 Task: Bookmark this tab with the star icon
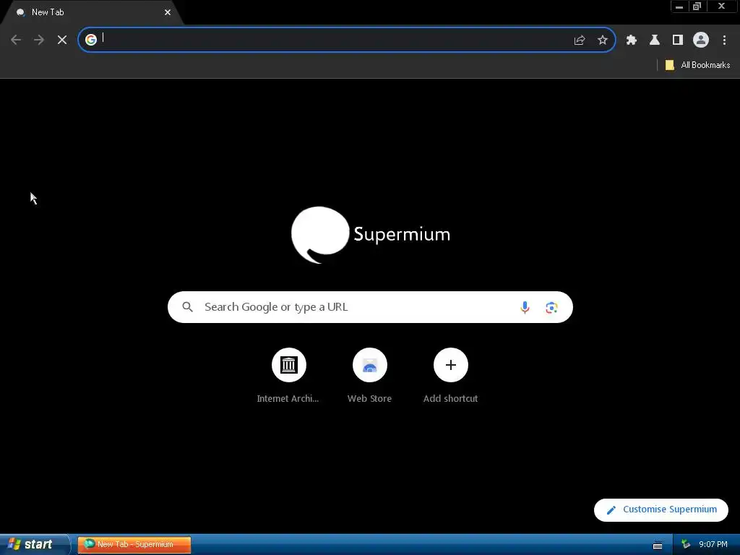point(603,40)
